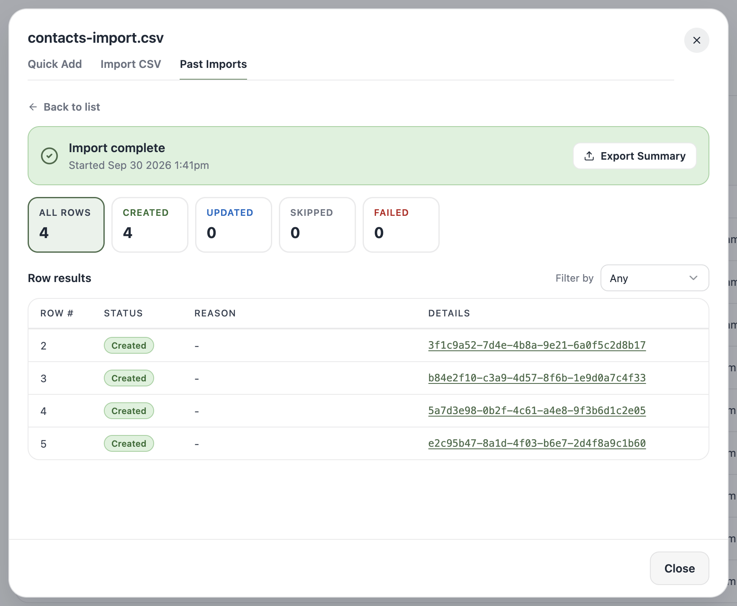This screenshot has height=606, width=737.
Task: Open contact link 5a7d3e98-0b2f-4c61-a4e8-9f3b6d1c2e05
Action: (x=537, y=411)
